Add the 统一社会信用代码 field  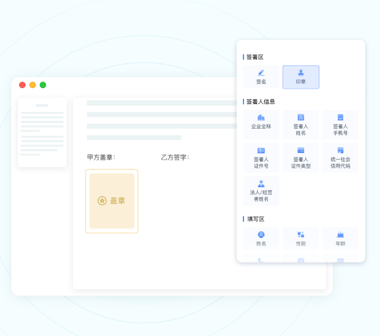click(340, 157)
